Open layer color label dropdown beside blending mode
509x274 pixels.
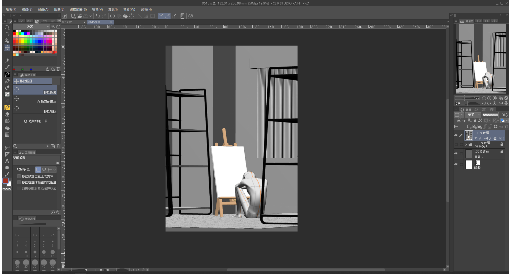click(459, 115)
